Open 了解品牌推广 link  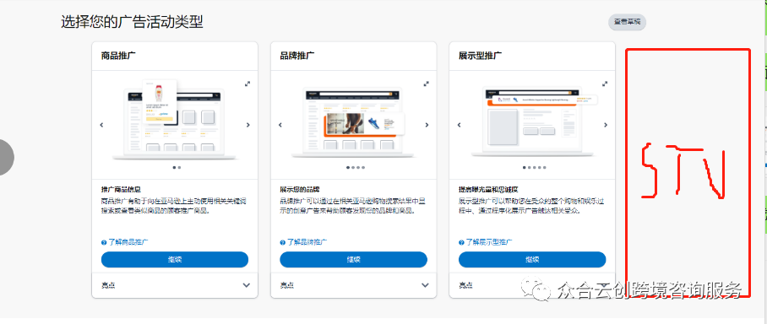point(307,242)
